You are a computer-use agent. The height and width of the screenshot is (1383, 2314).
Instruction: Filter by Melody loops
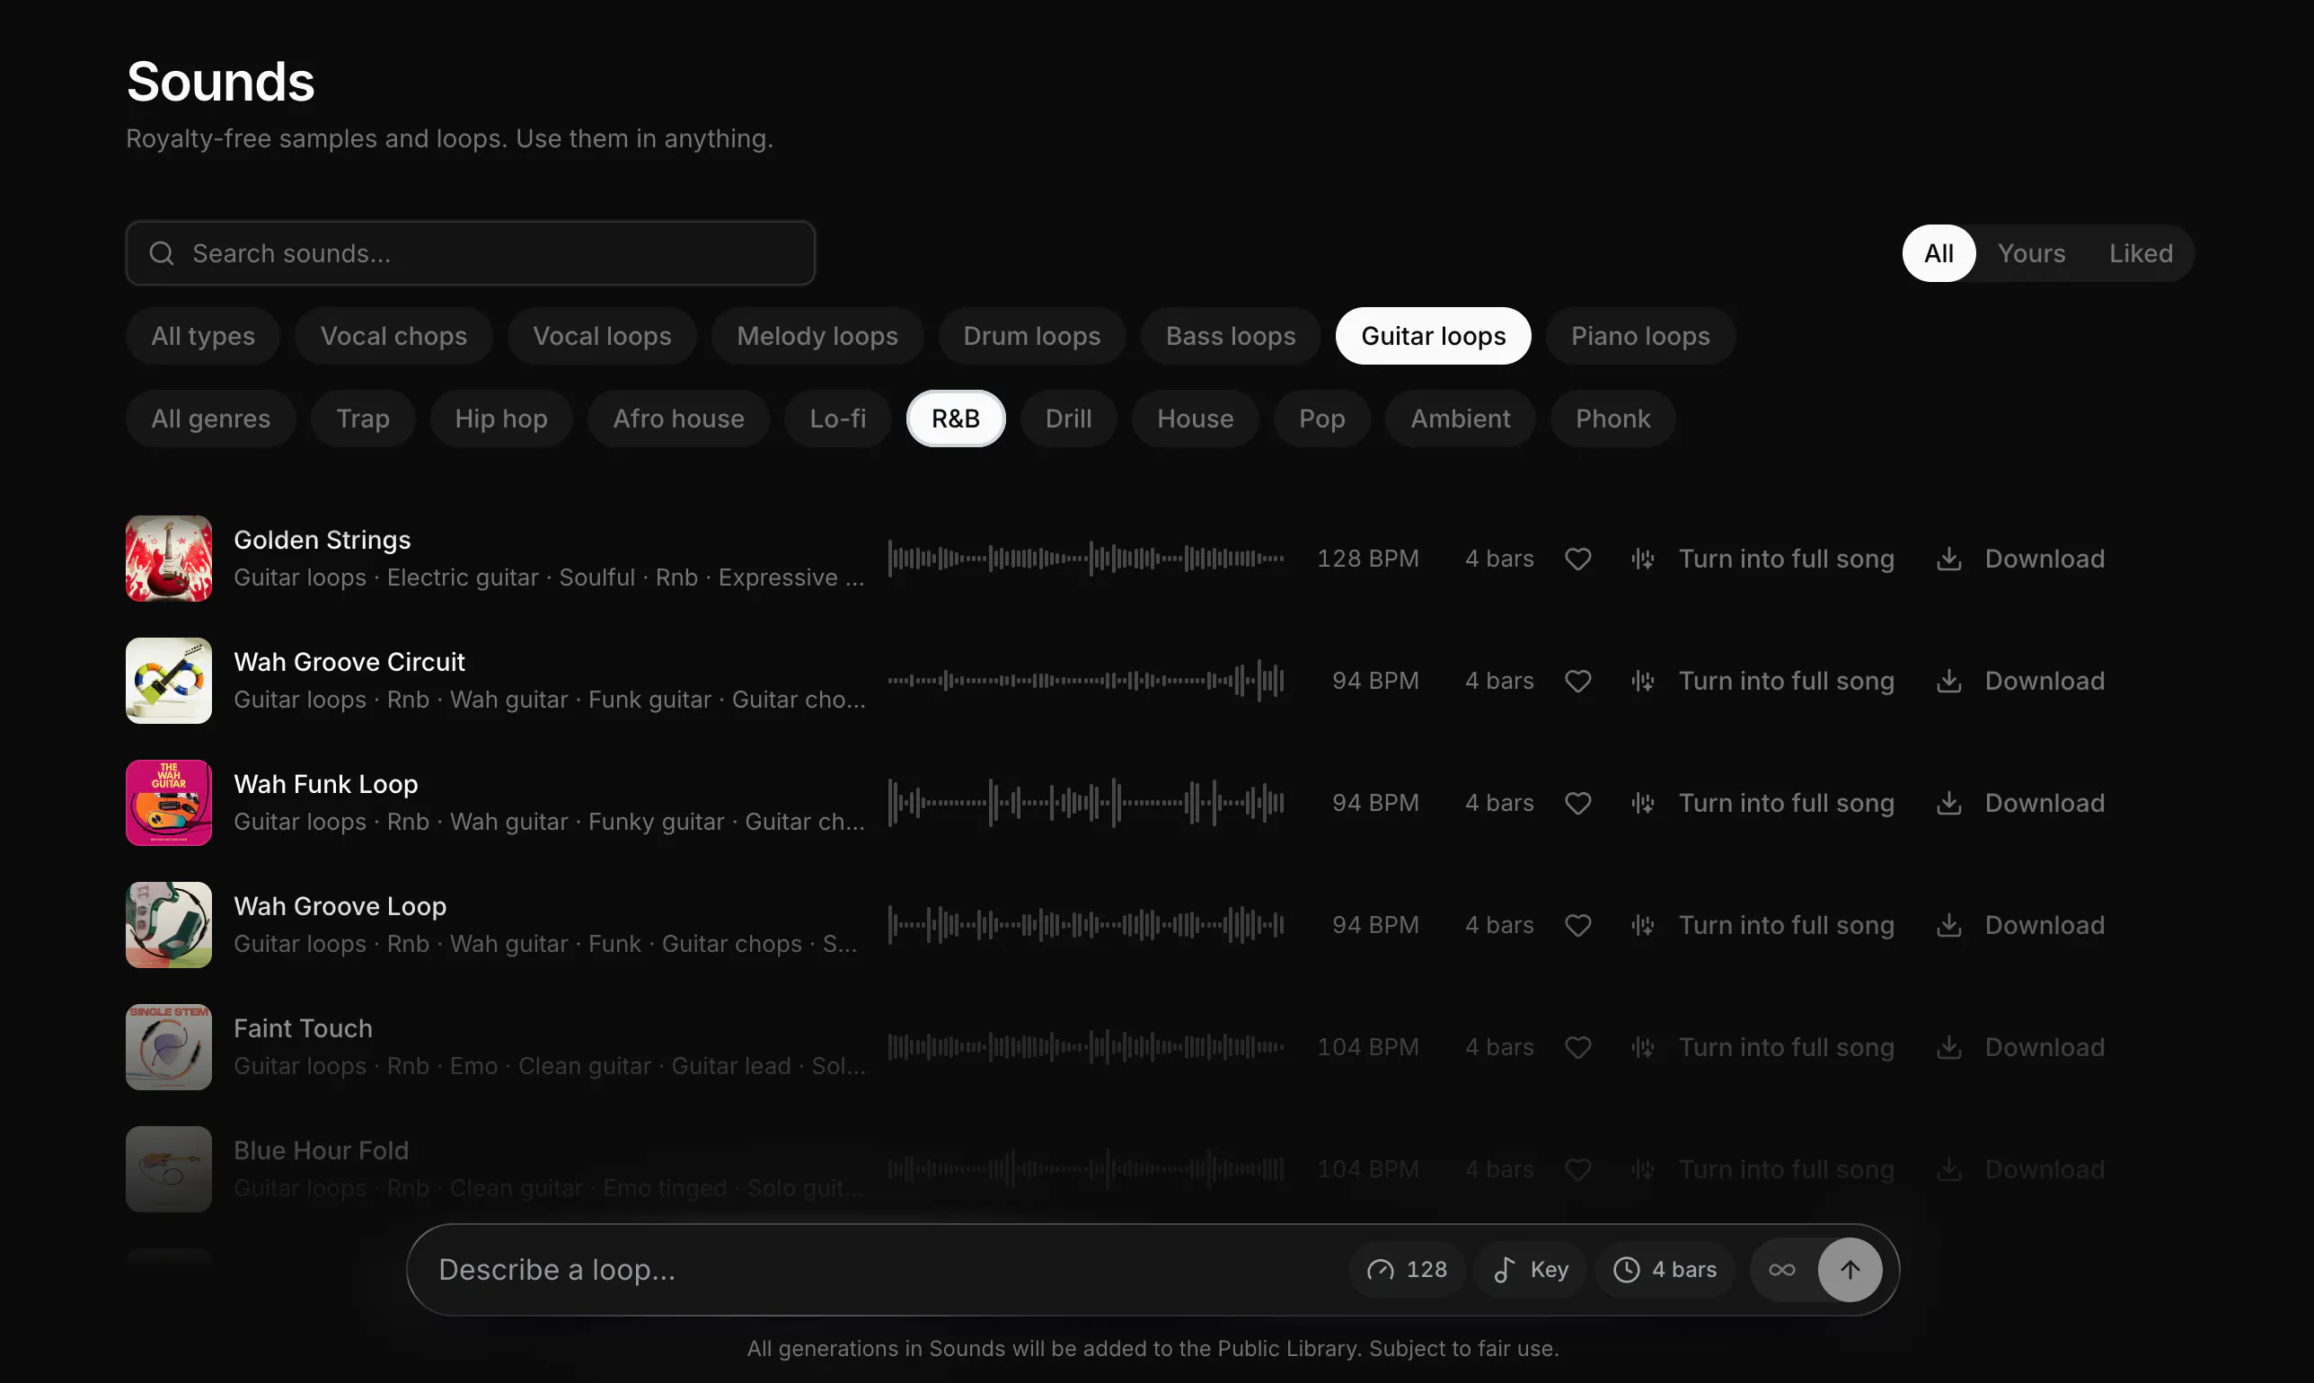tap(817, 337)
